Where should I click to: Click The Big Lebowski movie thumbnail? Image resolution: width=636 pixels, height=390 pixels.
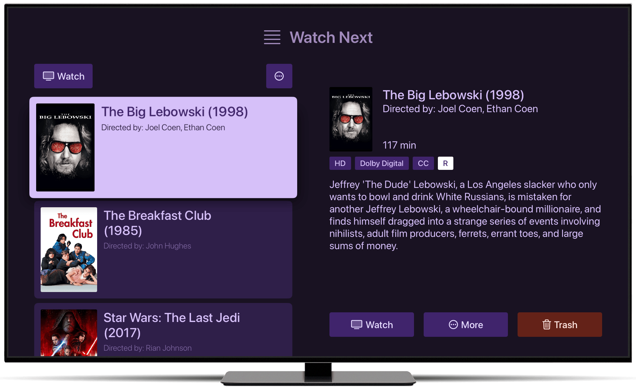[66, 145]
